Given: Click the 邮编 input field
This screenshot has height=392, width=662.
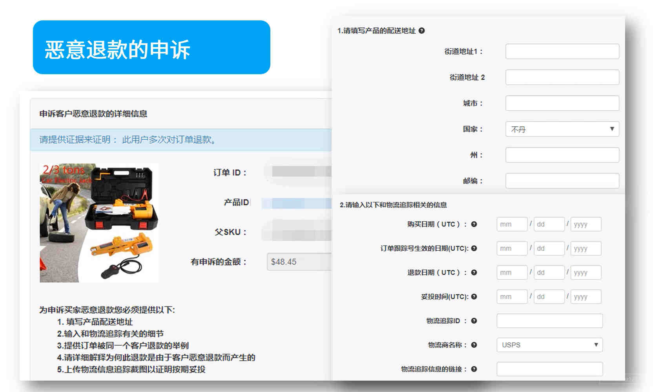Looking at the screenshot, I should [x=562, y=181].
